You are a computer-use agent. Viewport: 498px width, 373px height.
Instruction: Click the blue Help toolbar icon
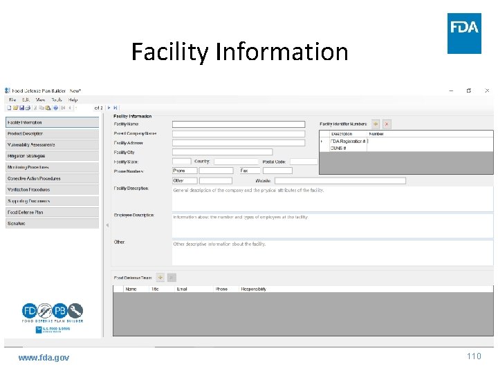point(55,108)
